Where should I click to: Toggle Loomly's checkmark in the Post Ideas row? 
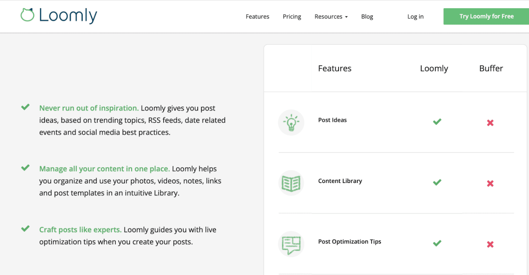[x=437, y=121]
